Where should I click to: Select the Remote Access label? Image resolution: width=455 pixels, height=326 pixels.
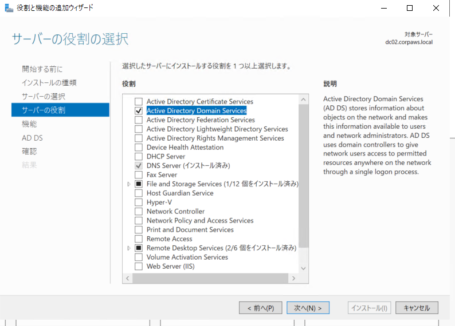(170, 239)
